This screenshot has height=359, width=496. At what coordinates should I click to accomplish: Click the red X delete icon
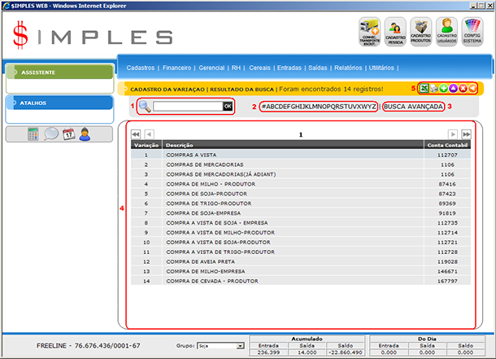463,87
